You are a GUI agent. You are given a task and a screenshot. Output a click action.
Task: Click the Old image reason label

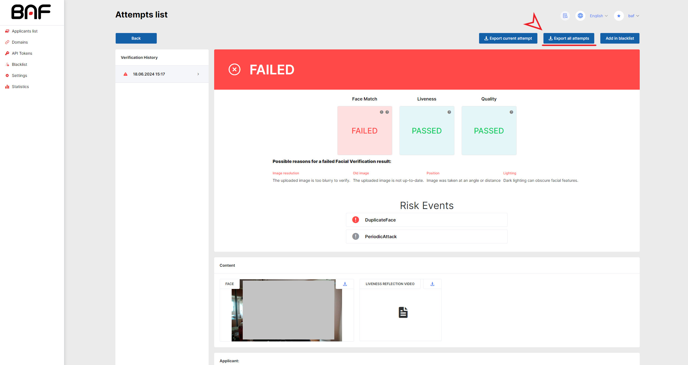point(361,173)
